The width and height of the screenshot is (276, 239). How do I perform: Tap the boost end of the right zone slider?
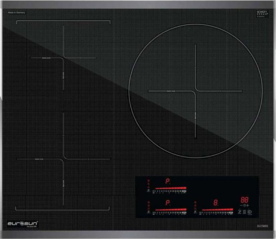[231, 209]
